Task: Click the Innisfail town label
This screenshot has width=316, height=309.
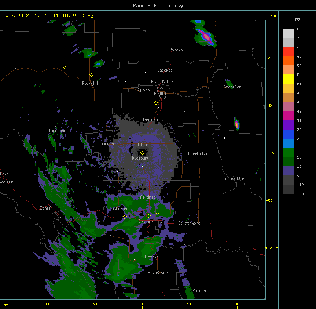Action: pyautogui.click(x=152, y=120)
